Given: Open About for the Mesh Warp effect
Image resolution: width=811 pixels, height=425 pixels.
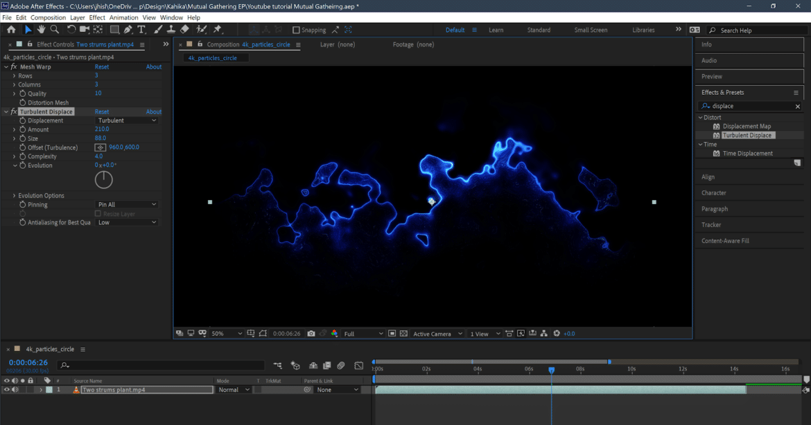Looking at the screenshot, I should pos(153,66).
